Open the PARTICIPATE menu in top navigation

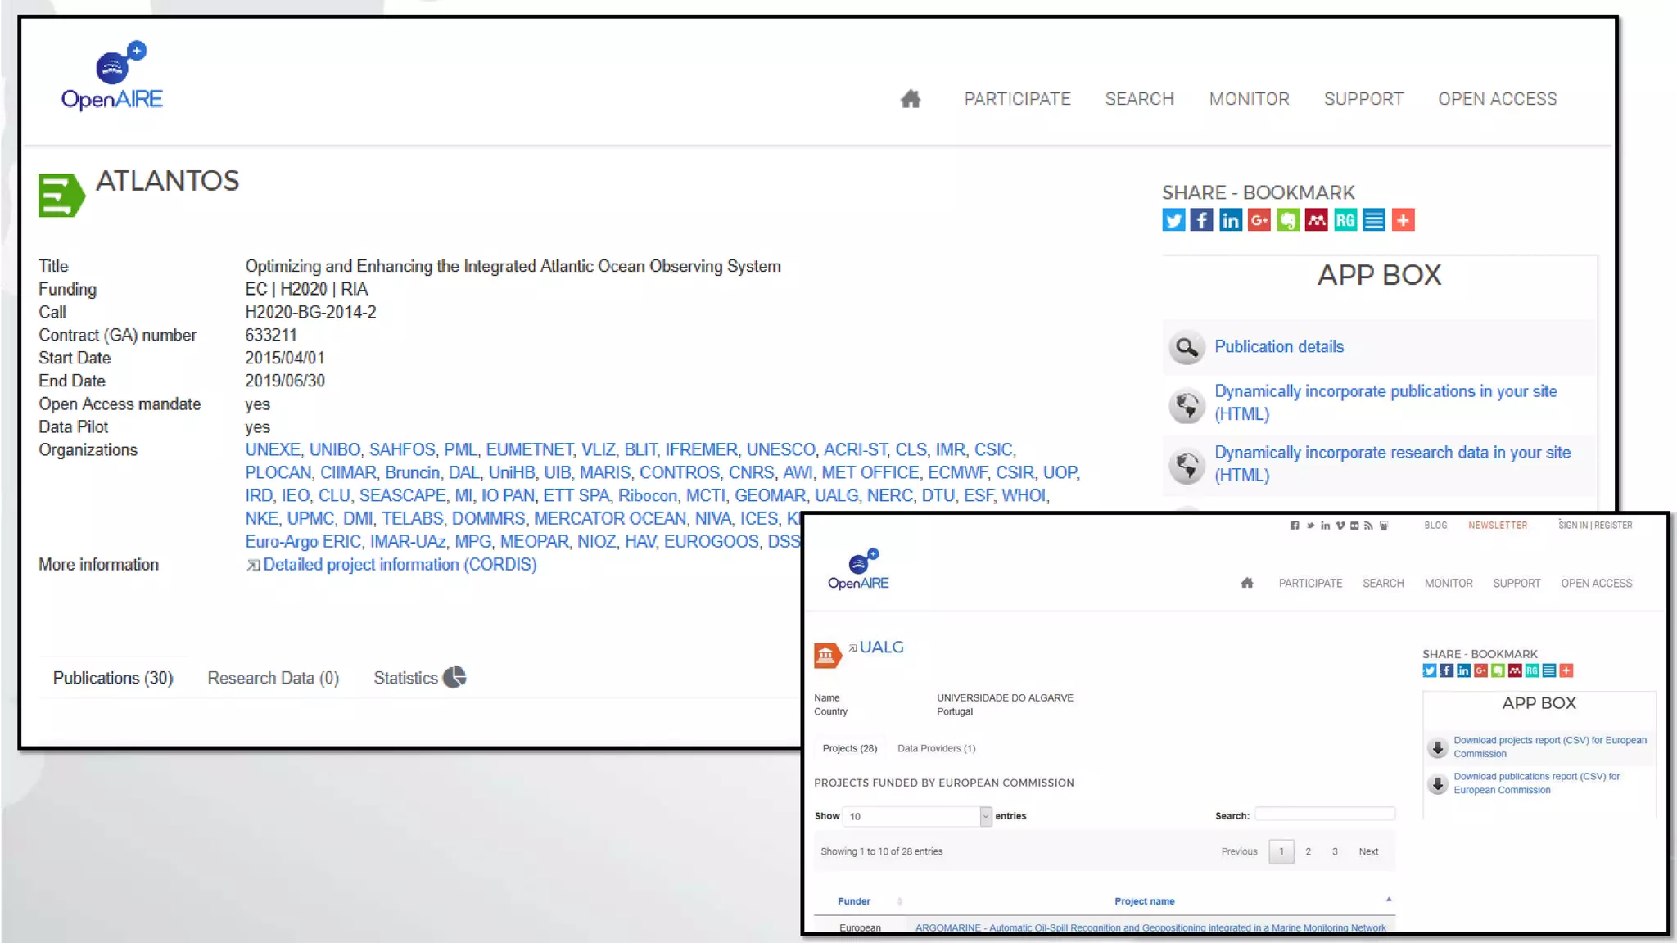pos(1017,99)
